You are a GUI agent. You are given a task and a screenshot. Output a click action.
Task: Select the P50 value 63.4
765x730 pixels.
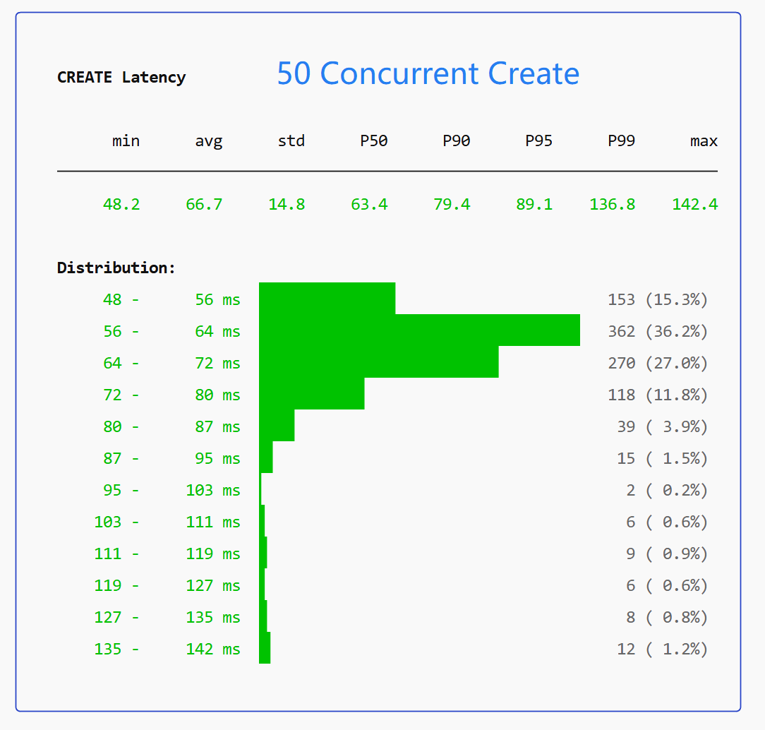point(369,204)
